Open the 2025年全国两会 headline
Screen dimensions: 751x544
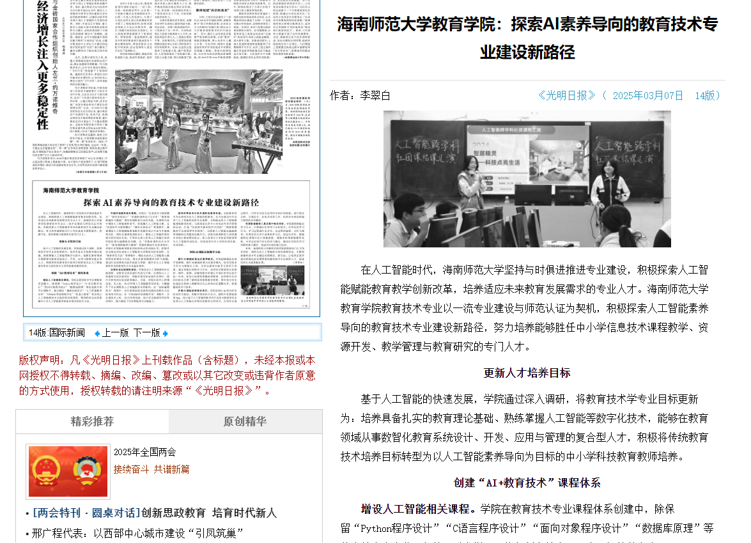point(144,452)
